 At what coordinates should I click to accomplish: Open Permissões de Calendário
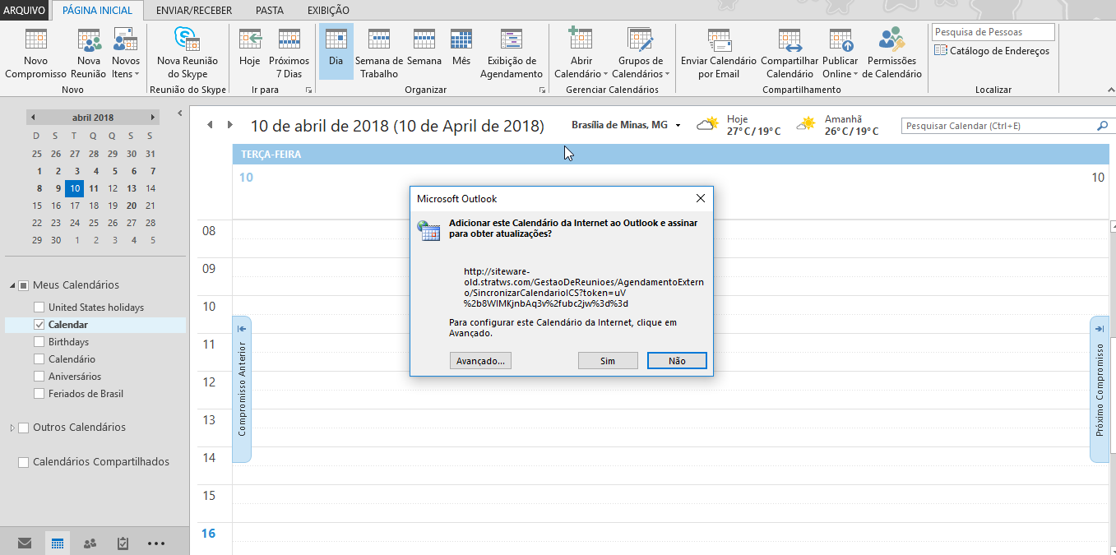point(891,53)
